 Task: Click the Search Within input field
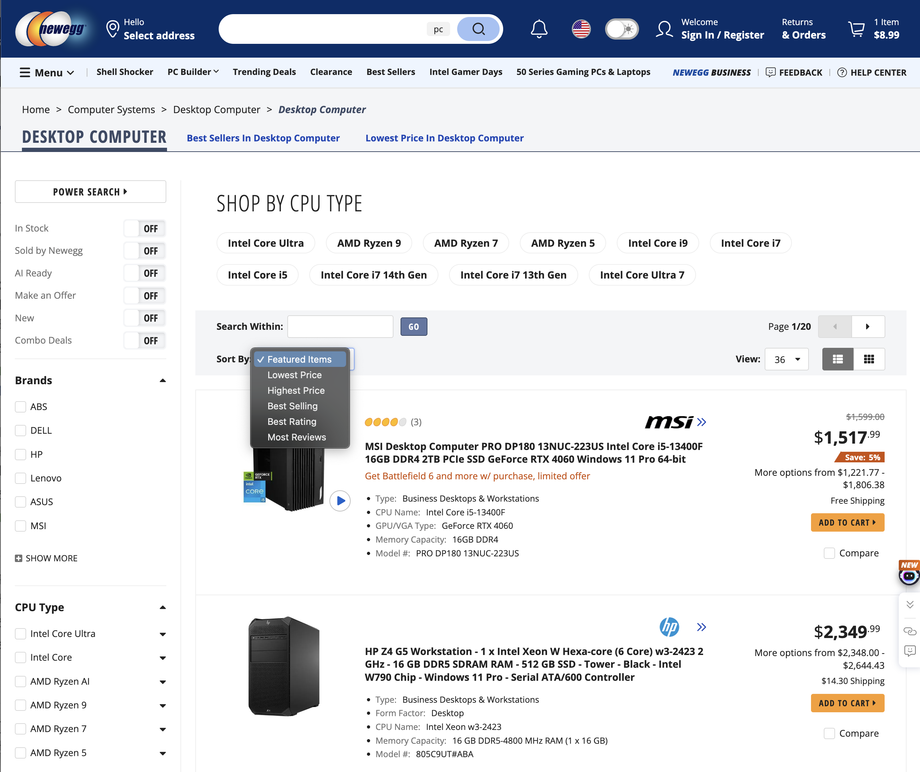pos(340,327)
